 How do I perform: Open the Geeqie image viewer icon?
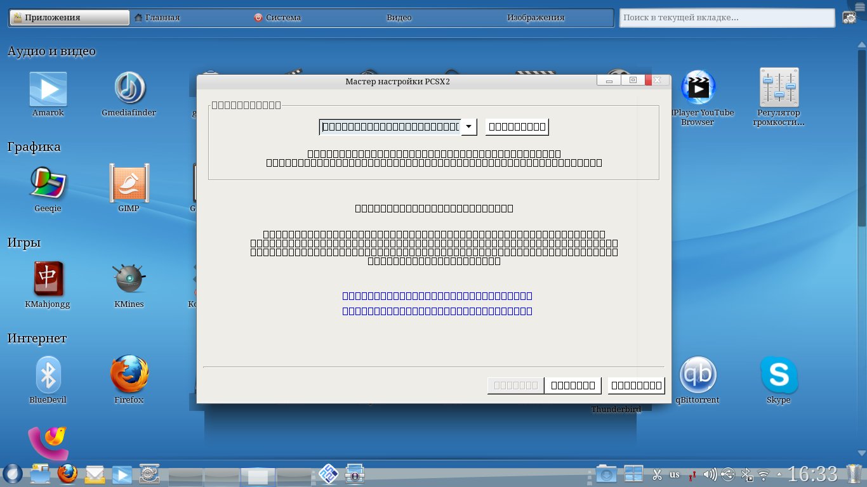[x=48, y=185]
